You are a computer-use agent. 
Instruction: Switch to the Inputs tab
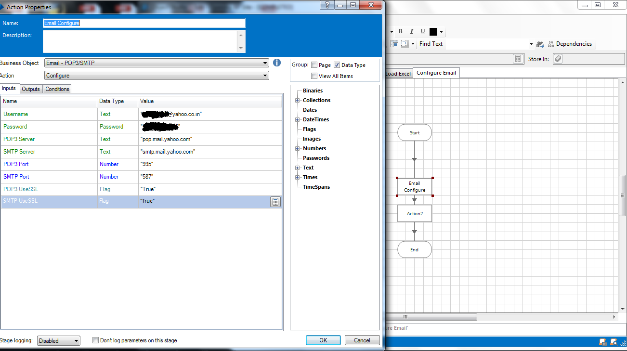[9, 89]
